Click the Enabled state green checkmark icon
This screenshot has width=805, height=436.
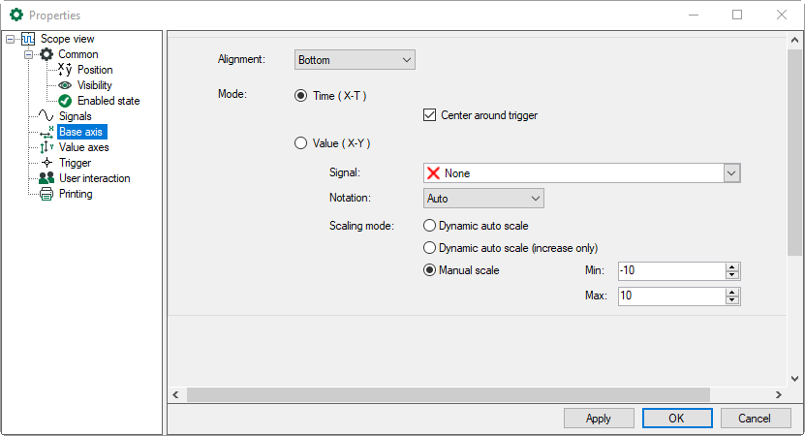[65, 101]
